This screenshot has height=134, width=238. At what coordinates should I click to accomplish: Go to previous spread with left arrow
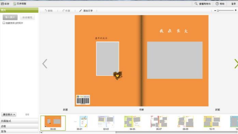tap(45, 64)
